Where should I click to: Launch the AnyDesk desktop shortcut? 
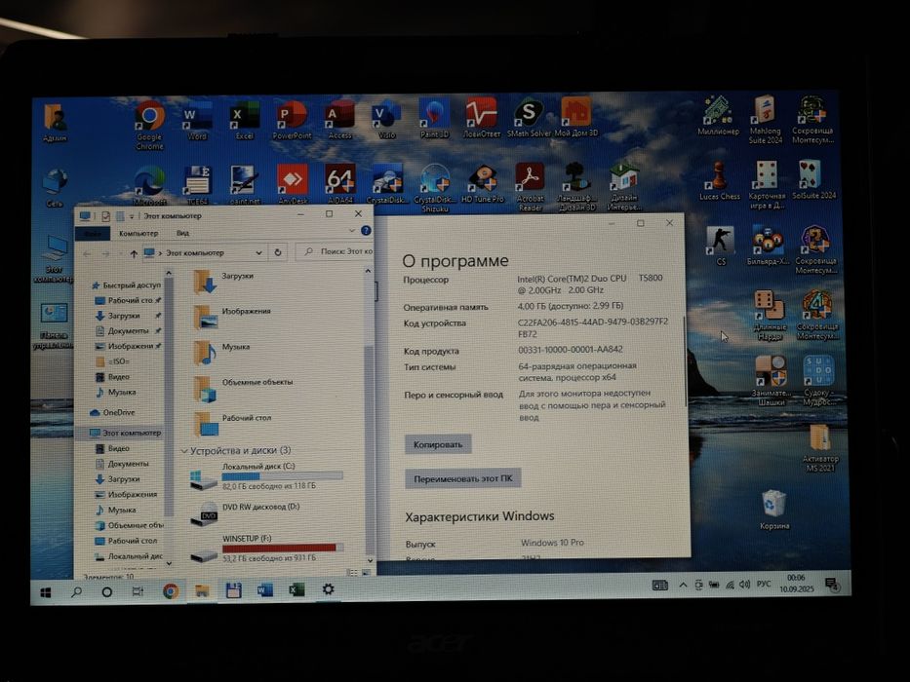293,184
